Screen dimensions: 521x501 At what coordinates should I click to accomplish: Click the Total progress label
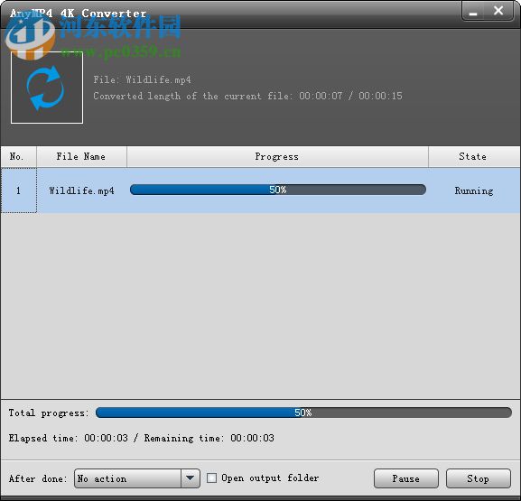pyautogui.click(x=49, y=413)
